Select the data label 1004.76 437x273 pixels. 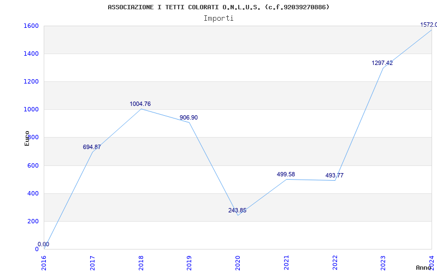coord(140,104)
